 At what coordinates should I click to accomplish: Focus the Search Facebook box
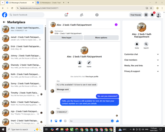[26, 15]
